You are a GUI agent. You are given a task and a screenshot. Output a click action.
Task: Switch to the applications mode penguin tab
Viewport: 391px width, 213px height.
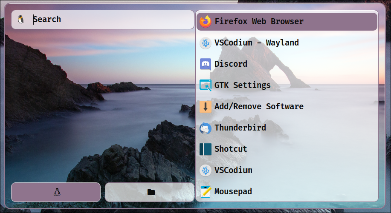pos(56,192)
